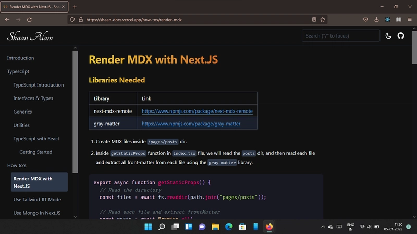Open the next-mdx-remote npm link
This screenshot has height=234, width=417.
coord(197,111)
